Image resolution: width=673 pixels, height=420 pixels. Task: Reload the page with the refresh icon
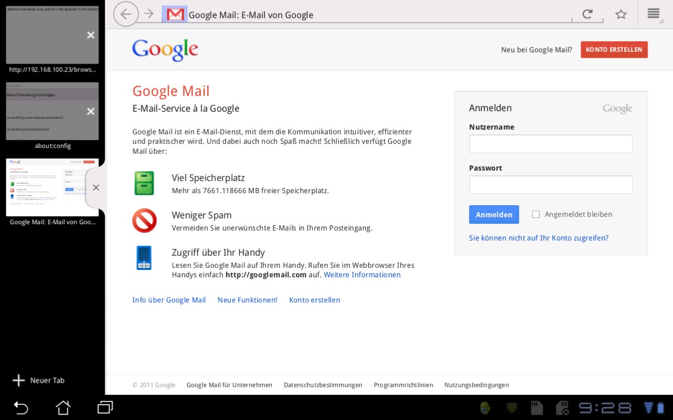click(x=587, y=14)
